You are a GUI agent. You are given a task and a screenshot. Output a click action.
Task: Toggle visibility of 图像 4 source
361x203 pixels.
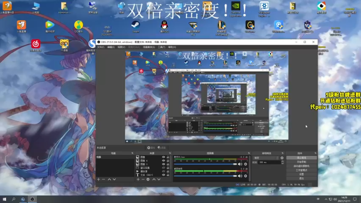point(163,161)
